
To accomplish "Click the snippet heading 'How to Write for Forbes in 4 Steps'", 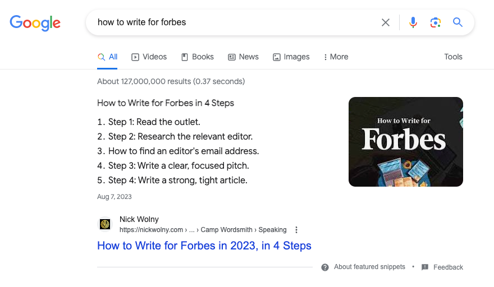I will pyautogui.click(x=166, y=103).
